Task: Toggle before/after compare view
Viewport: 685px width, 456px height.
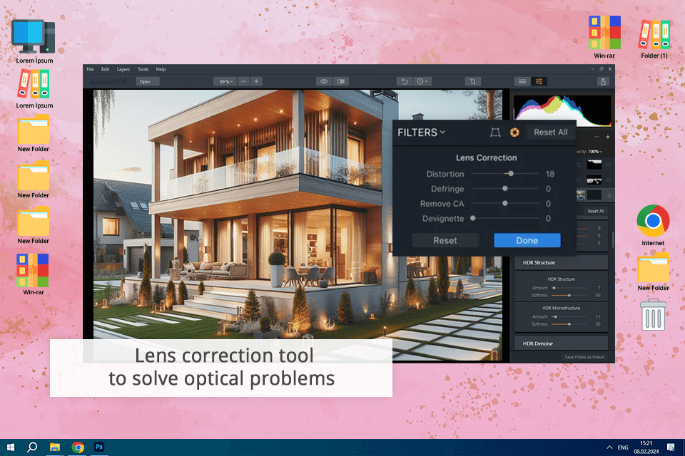Action: click(x=341, y=82)
